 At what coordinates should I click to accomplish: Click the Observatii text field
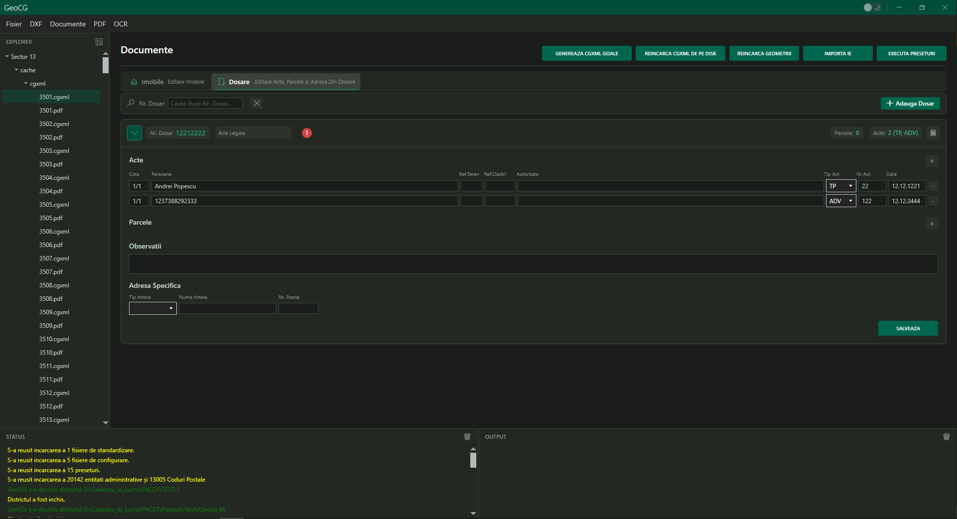pos(533,264)
